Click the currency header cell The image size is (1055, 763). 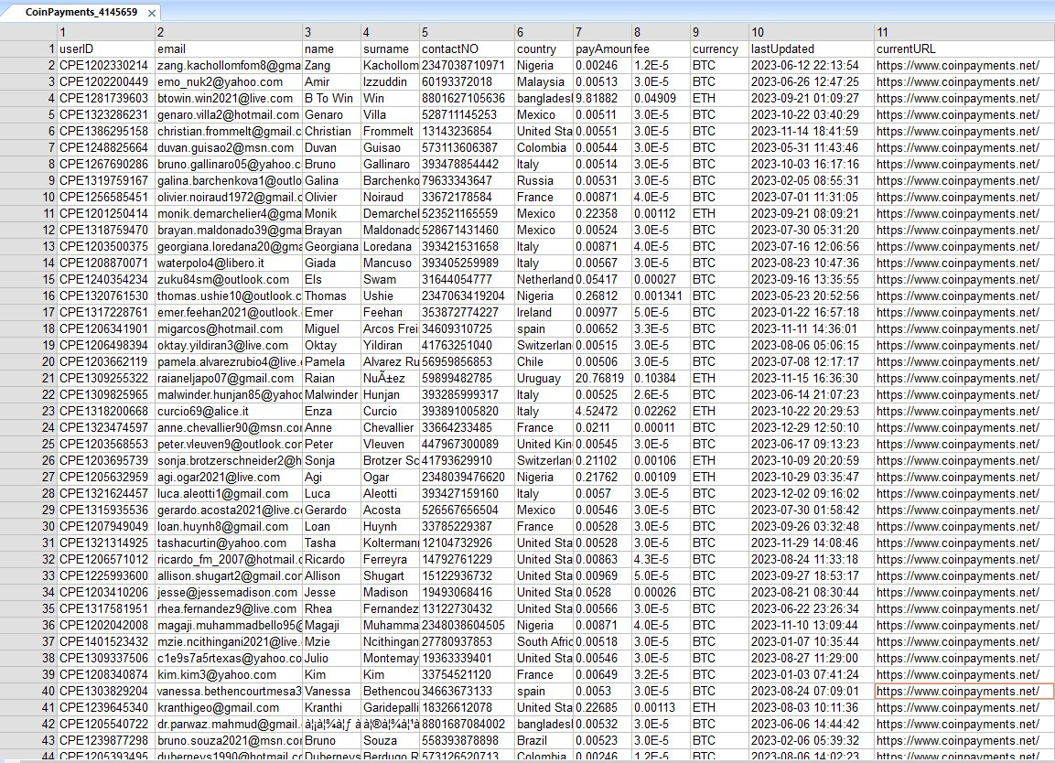pos(719,48)
